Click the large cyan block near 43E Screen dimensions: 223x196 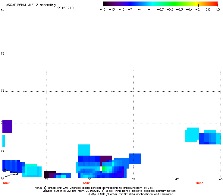click(192, 135)
